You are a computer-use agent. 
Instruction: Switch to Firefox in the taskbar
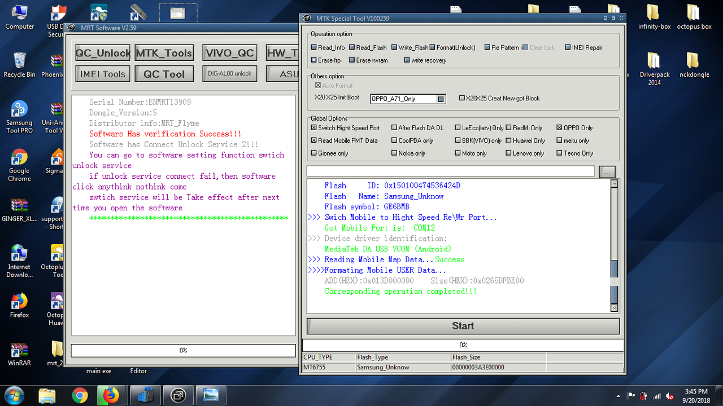(111, 395)
